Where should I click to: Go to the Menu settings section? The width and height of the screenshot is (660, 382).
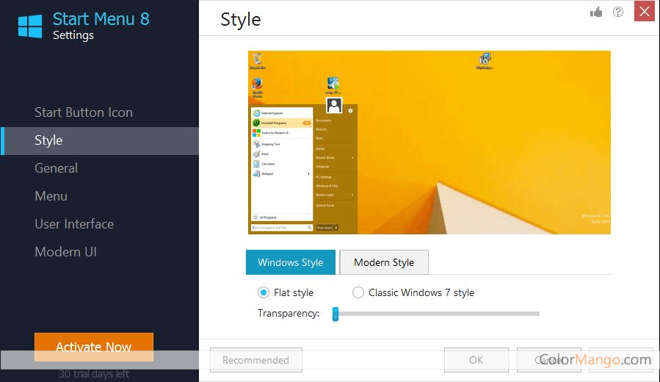(51, 196)
